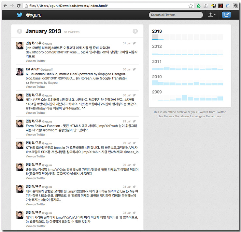
Task: Open the Instapaper 'I' extension icon
Action: [206, 6]
